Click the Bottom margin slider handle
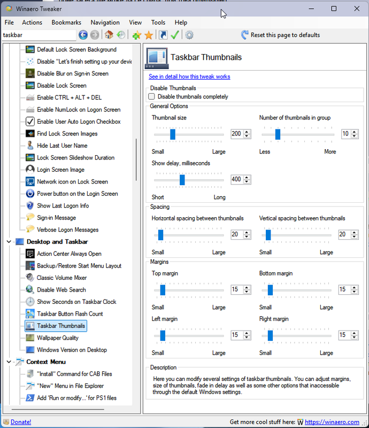Viewport: 369px width, 428px height. [270, 290]
